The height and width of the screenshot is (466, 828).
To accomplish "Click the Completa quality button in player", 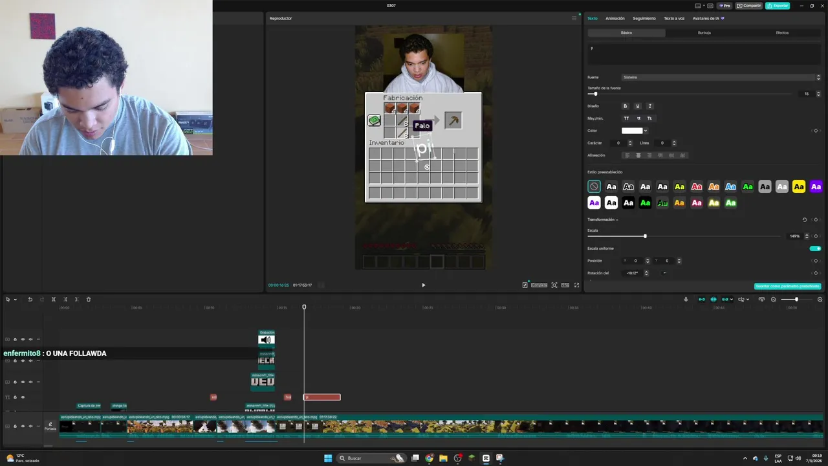I will tap(539, 285).
